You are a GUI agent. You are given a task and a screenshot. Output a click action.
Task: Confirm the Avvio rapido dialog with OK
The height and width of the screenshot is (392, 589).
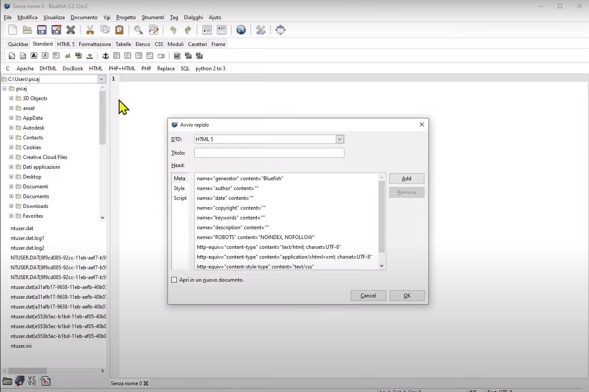407,296
